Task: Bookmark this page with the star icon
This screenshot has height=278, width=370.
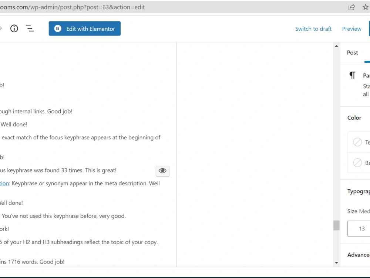Action: pyautogui.click(x=366, y=7)
